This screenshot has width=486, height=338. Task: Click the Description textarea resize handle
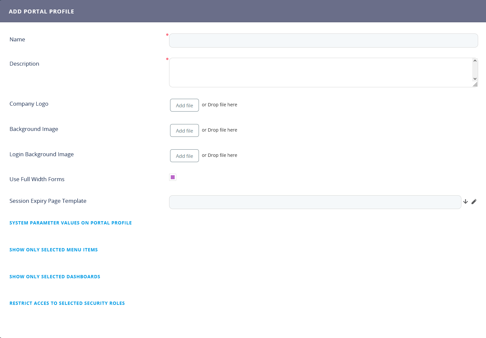point(475,85)
